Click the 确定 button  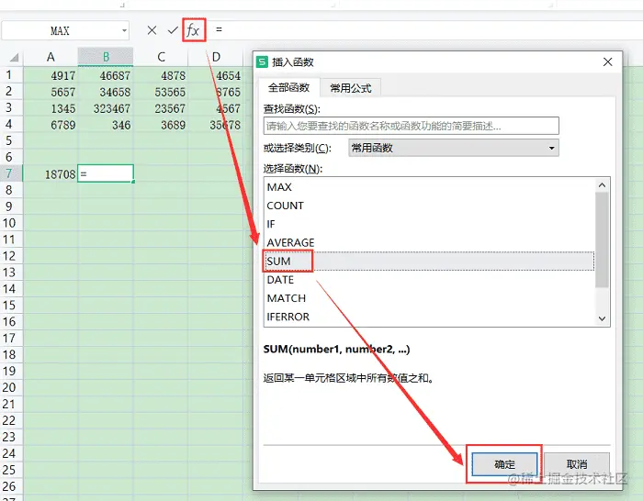(x=504, y=464)
